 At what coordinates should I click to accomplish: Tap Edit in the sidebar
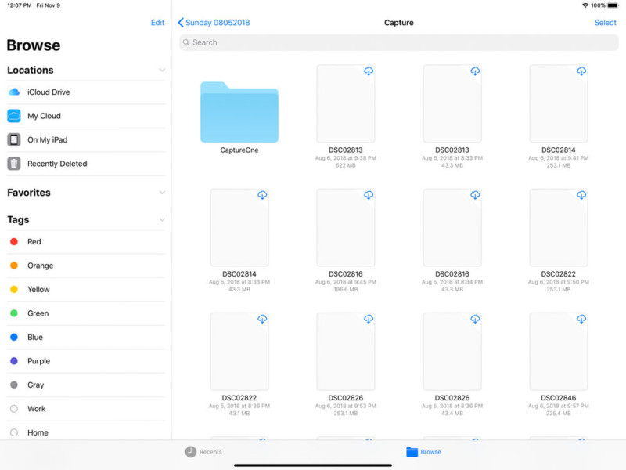point(157,23)
